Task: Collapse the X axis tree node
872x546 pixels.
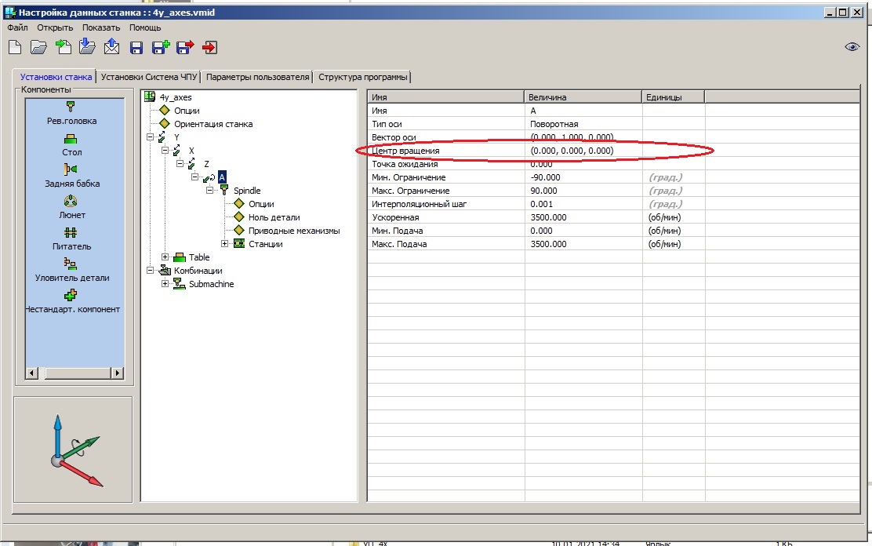Action: click(165, 151)
